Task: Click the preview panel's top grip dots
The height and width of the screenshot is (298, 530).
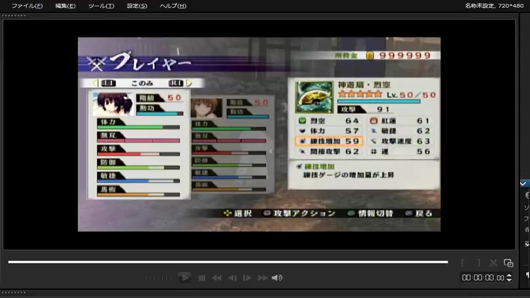Action: click(13, 15)
